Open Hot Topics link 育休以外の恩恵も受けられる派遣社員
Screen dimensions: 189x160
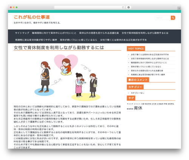point(147,71)
